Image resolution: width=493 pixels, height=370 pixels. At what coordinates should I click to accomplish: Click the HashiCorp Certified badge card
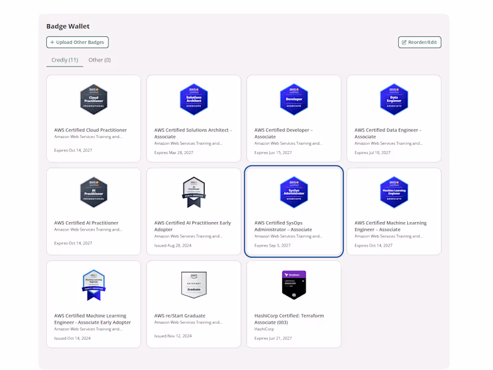[x=294, y=304]
